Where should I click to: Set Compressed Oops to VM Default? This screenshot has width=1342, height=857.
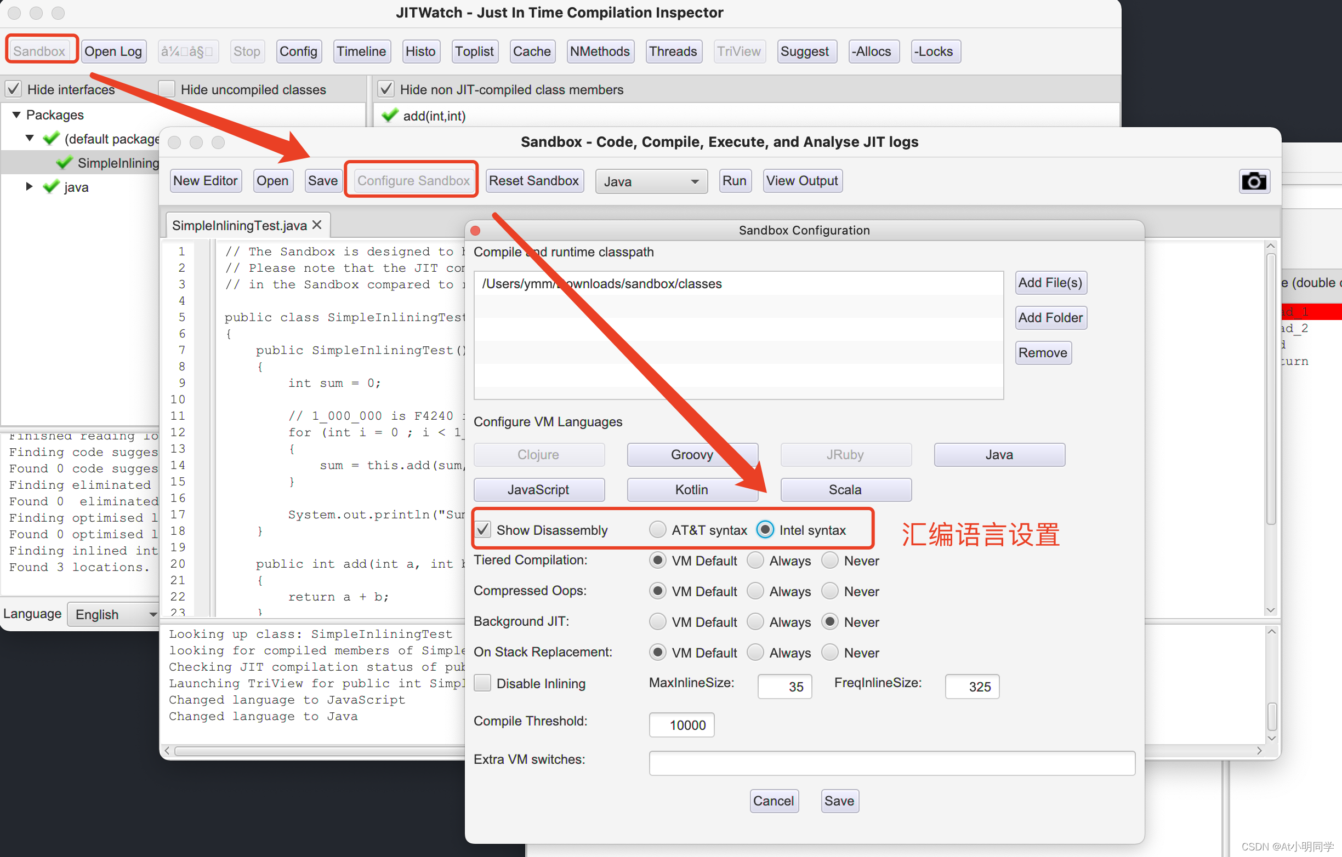coord(658,591)
